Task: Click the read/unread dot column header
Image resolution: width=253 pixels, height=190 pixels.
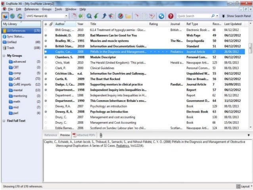Action: [x=46, y=24]
